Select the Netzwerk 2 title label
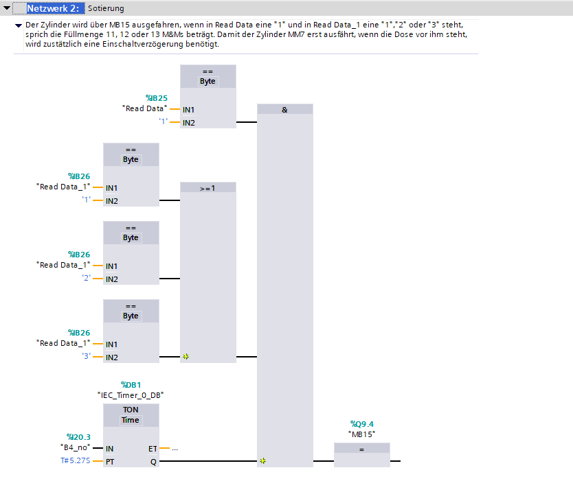 pos(54,8)
